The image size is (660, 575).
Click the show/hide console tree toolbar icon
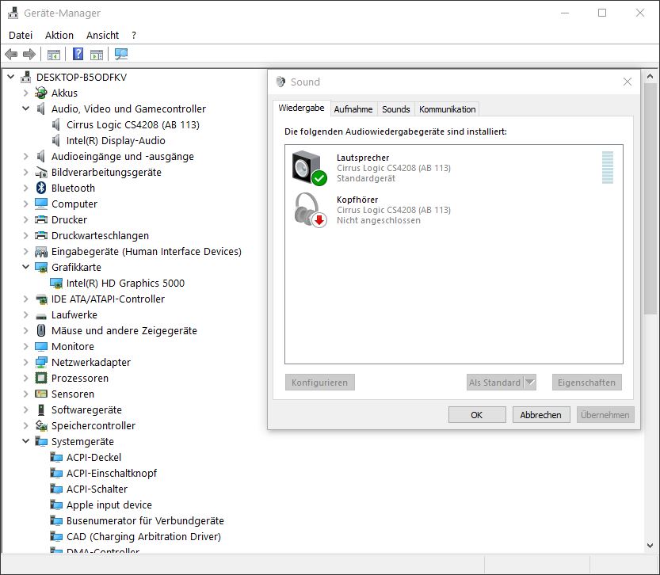point(54,55)
